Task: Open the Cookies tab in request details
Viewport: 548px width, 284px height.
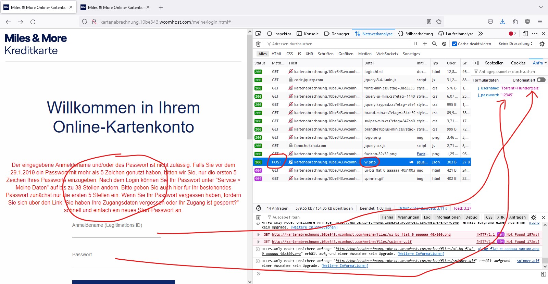Action: pos(518,63)
